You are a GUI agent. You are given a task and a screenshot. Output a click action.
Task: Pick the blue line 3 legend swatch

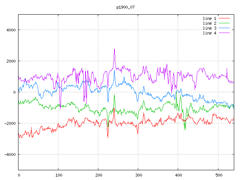click(x=224, y=28)
